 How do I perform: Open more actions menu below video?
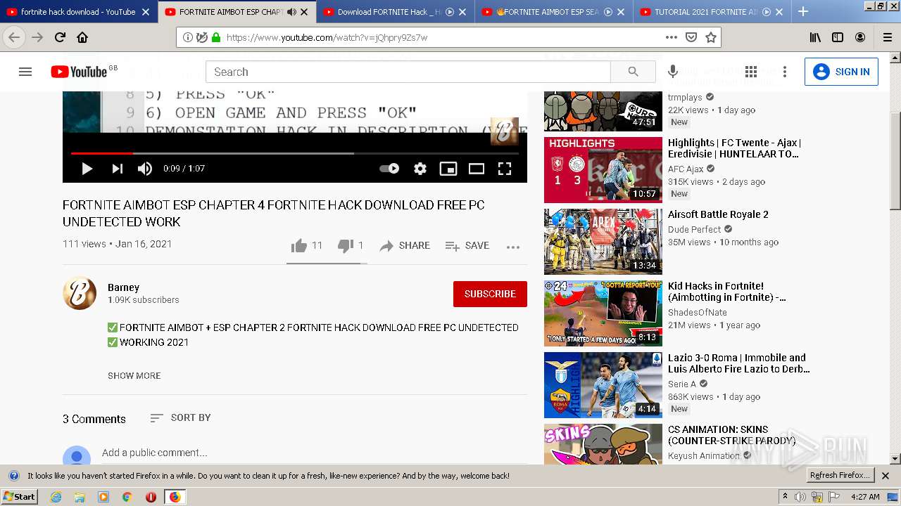pos(513,247)
